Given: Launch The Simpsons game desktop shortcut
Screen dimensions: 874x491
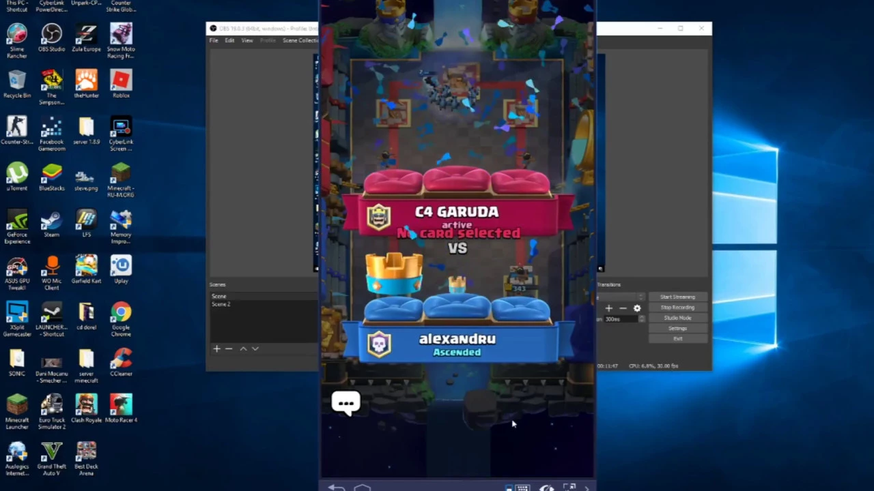Looking at the screenshot, I should 52,87.
